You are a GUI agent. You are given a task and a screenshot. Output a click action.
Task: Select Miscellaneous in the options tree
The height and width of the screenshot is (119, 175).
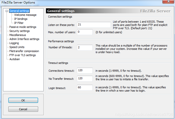click(x=18, y=35)
